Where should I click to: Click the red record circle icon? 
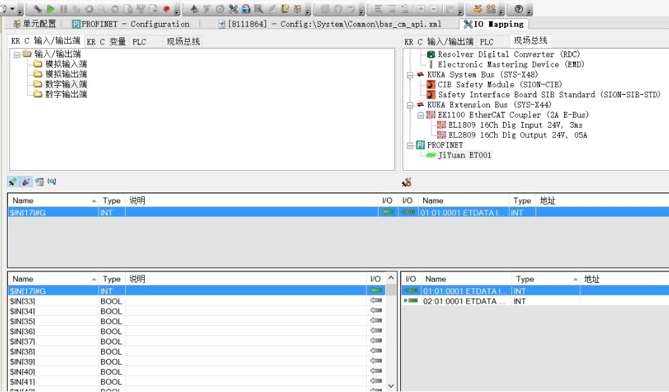pyautogui.click(x=166, y=9)
